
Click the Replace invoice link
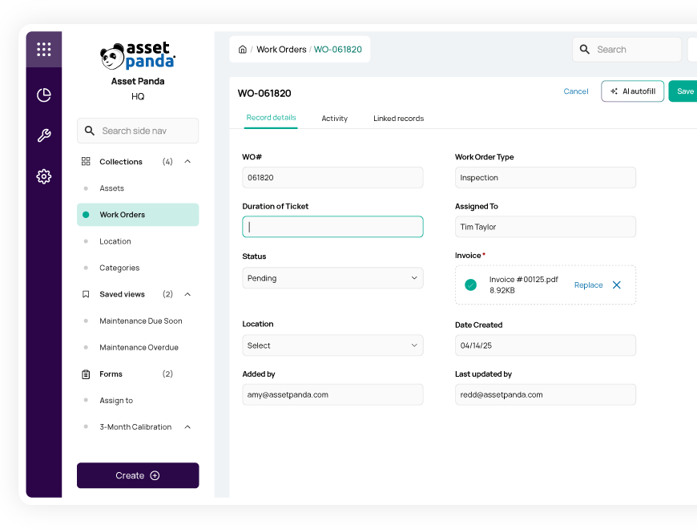pyautogui.click(x=588, y=285)
